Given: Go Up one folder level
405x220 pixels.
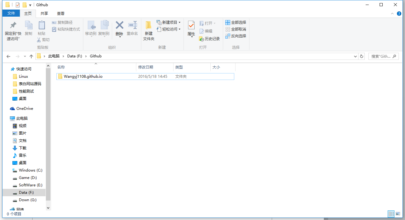Looking at the screenshot, I should coord(31,56).
